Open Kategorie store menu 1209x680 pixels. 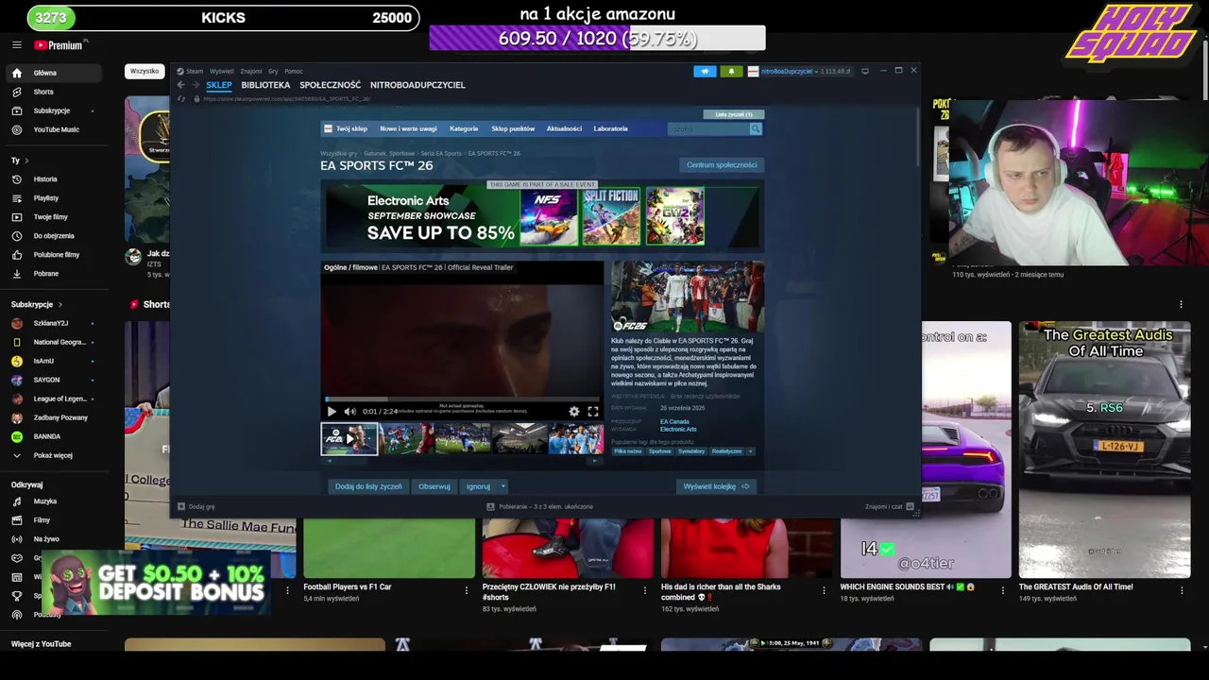click(464, 128)
